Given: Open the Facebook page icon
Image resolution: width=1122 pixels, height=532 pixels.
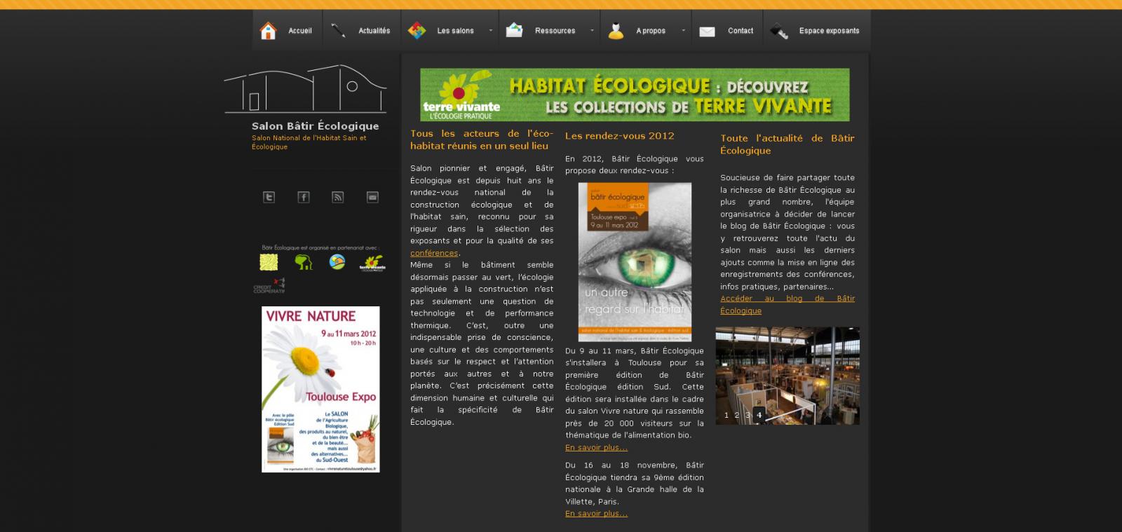Looking at the screenshot, I should (x=303, y=198).
